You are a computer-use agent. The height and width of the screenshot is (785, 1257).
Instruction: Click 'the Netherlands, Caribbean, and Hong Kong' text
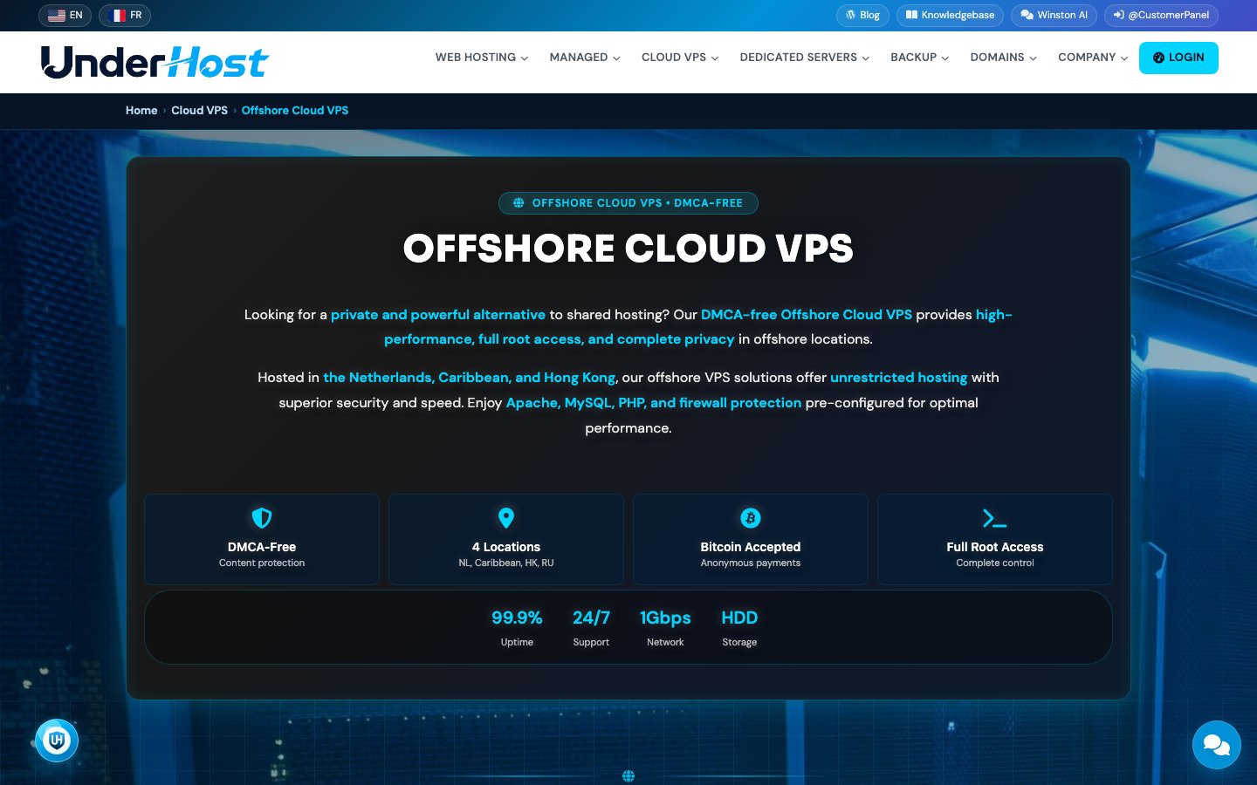[470, 378]
